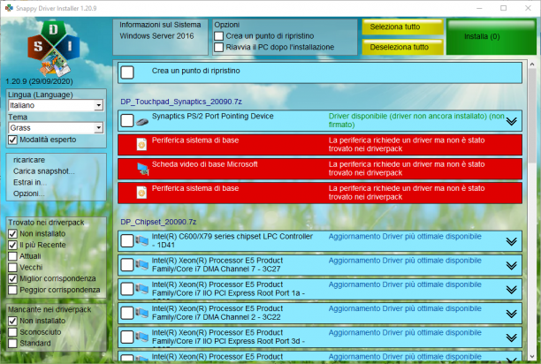Expand PCI Express Root Port 3d details
This screenshot has width=541, height=364.
[511, 337]
